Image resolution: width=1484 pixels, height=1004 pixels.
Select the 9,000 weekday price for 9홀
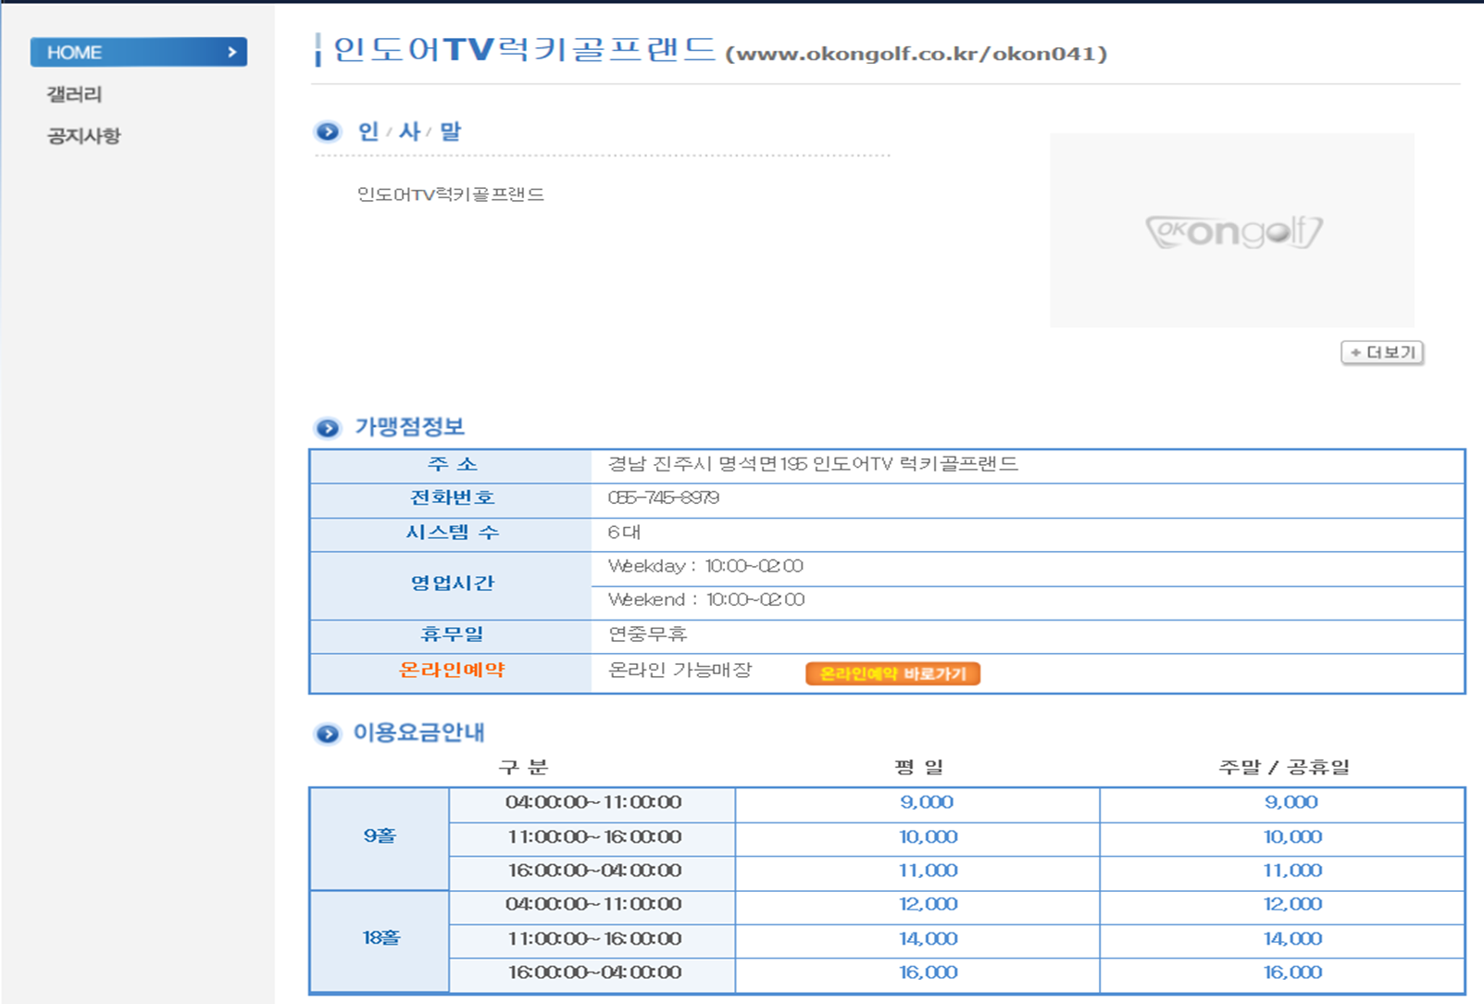click(x=926, y=803)
